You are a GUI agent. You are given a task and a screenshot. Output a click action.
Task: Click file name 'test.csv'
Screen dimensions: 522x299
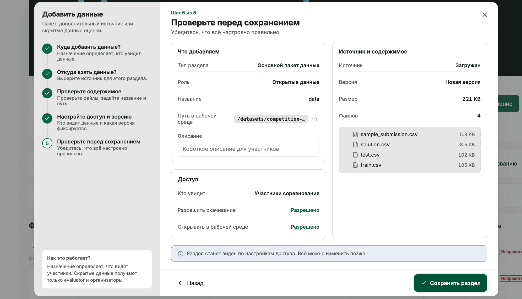tap(370, 155)
